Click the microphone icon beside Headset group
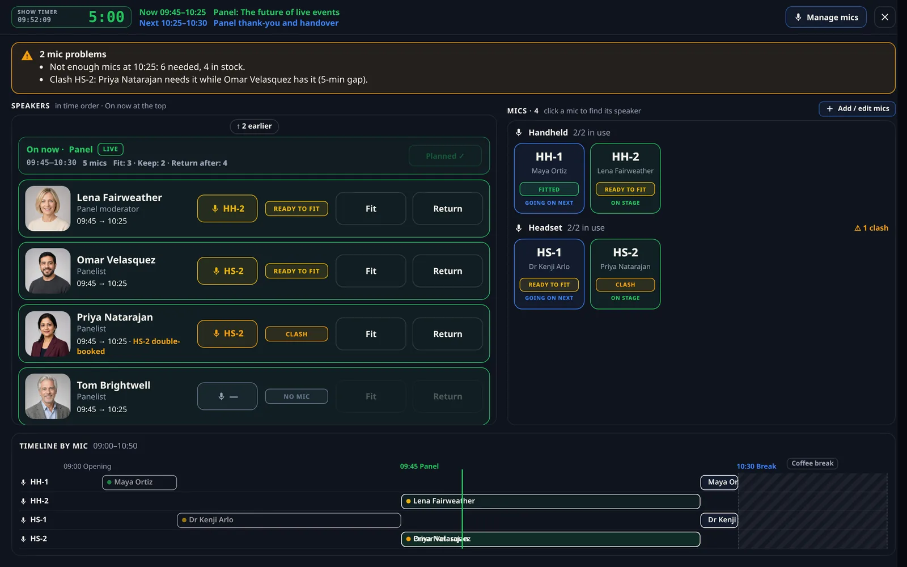Image resolution: width=907 pixels, height=567 pixels. (x=519, y=228)
